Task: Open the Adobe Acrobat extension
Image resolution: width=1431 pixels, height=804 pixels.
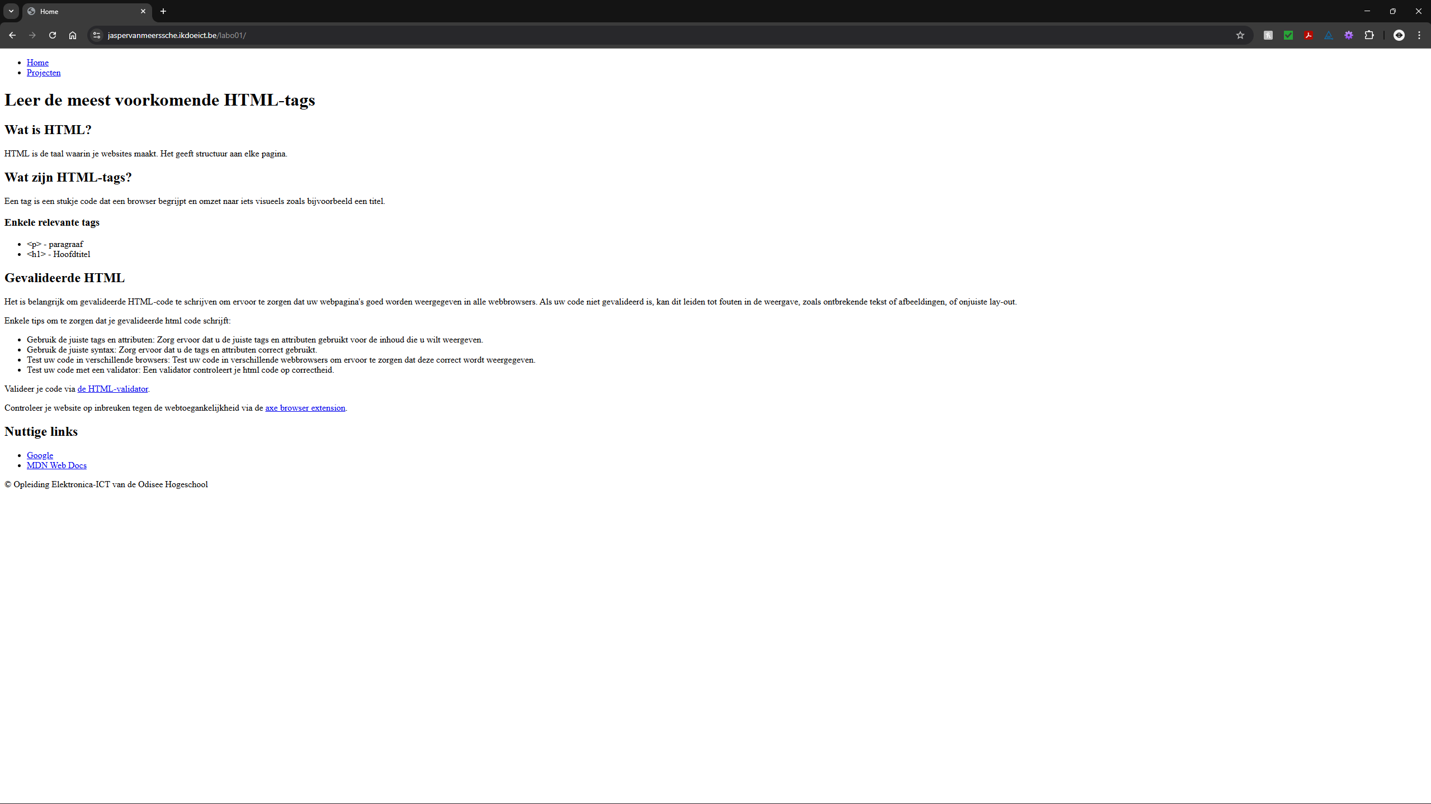Action: point(1308,35)
